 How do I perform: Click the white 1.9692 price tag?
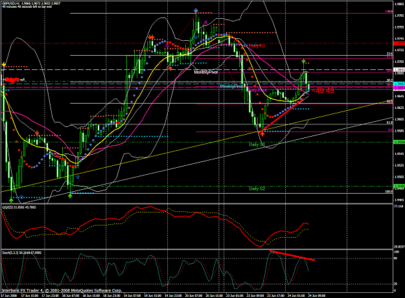399,70
